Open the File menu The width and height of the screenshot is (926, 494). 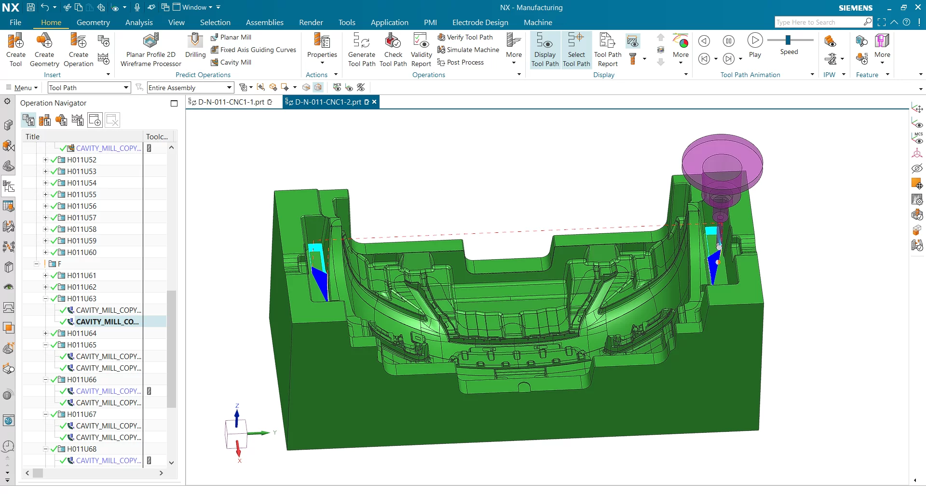(15, 22)
